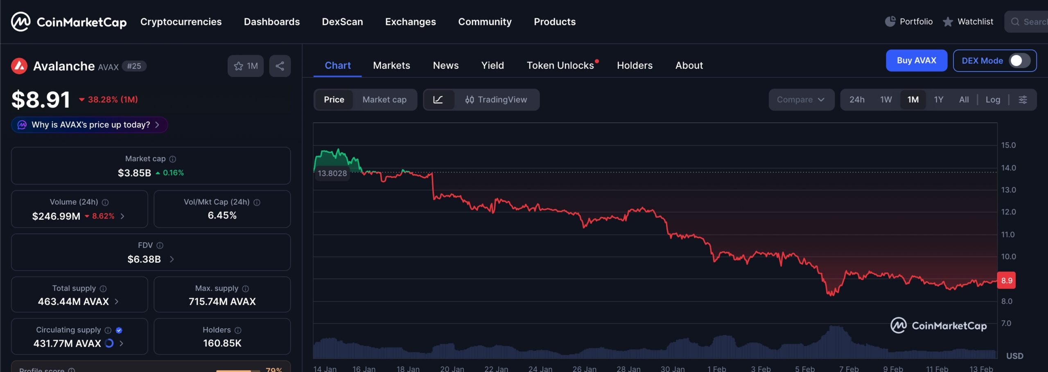
Task: Show Market cap info icon
Action: click(173, 159)
